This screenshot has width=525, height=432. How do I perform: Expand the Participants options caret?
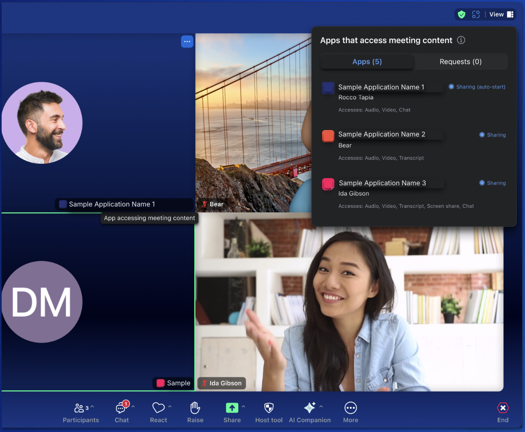click(x=92, y=407)
